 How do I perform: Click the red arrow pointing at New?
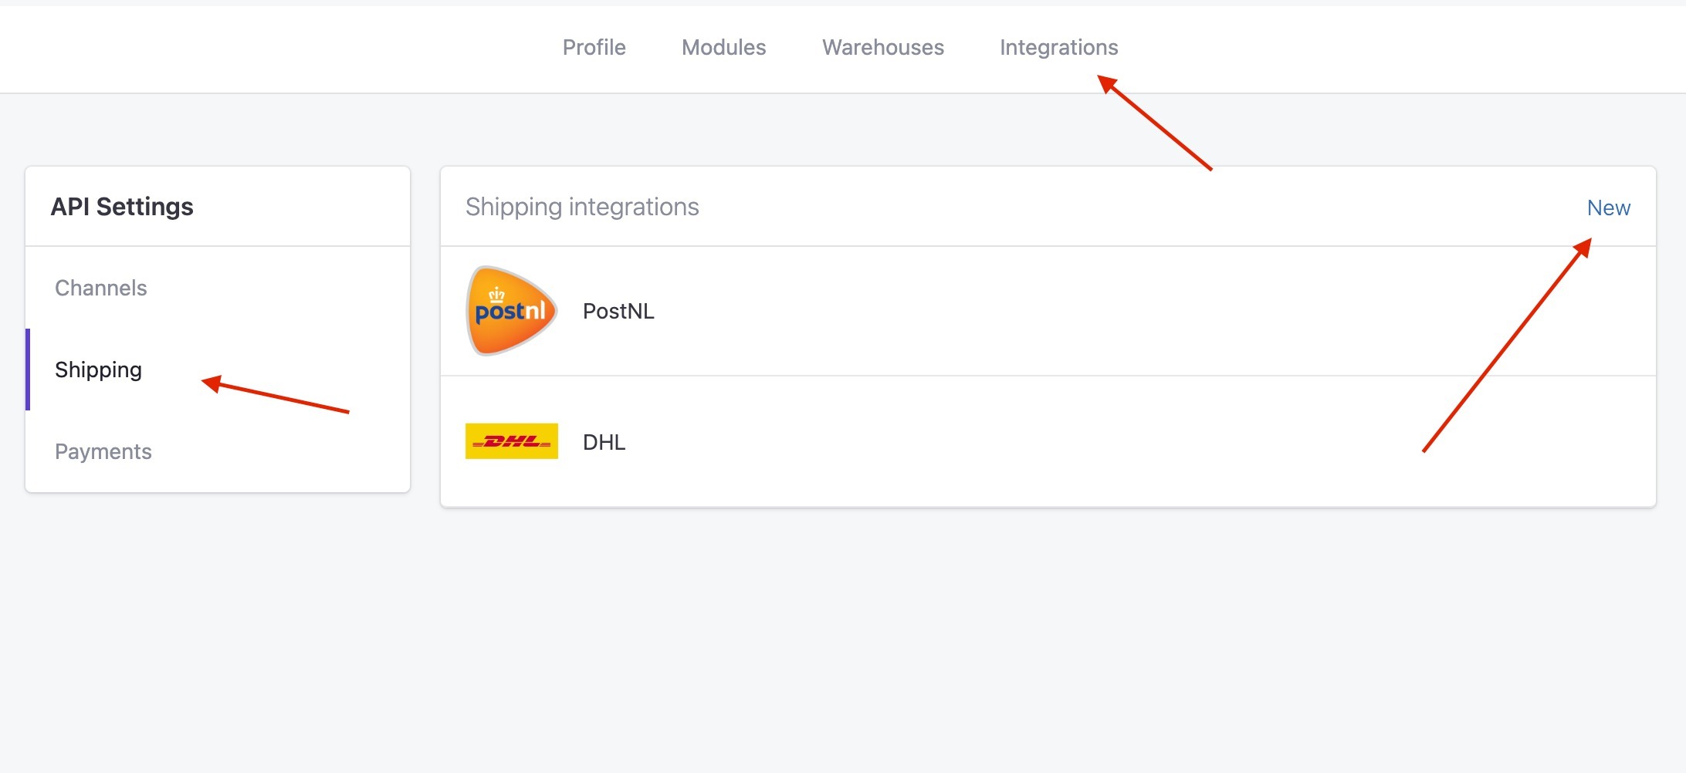1507,345
